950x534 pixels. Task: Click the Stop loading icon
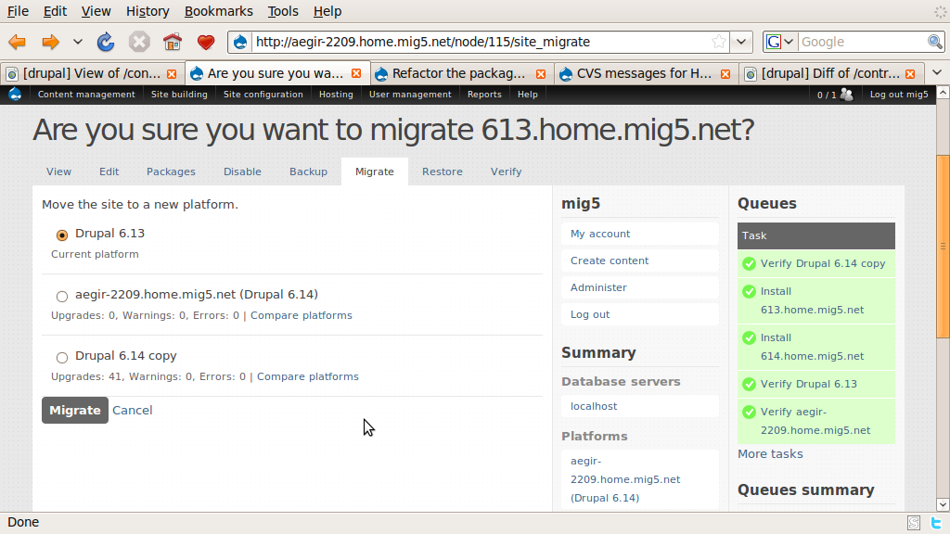tap(139, 42)
